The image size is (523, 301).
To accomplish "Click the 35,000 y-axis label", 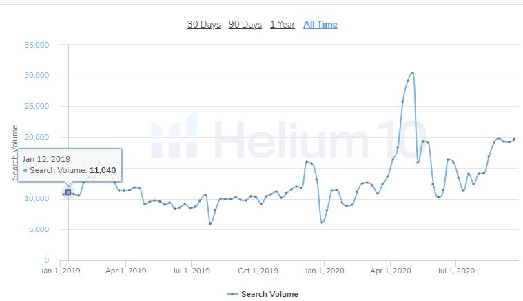I will tap(36, 45).
